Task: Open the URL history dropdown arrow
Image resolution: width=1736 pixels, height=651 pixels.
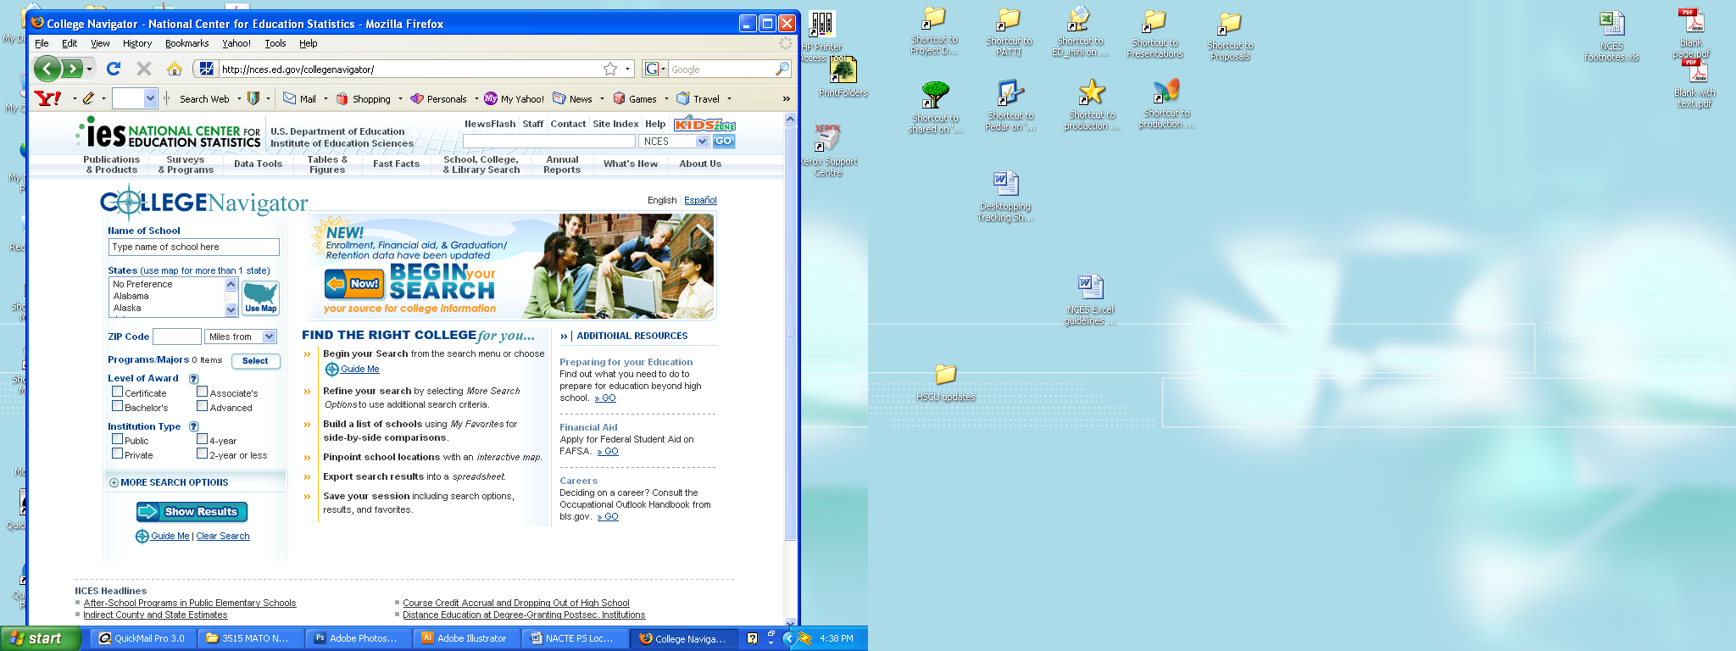Action: (x=628, y=69)
